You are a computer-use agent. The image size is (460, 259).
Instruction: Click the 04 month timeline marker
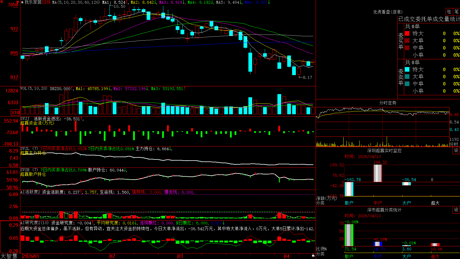(287, 256)
